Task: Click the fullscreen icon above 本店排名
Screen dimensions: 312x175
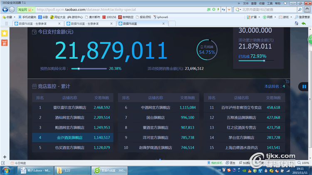Action: tap(287, 81)
